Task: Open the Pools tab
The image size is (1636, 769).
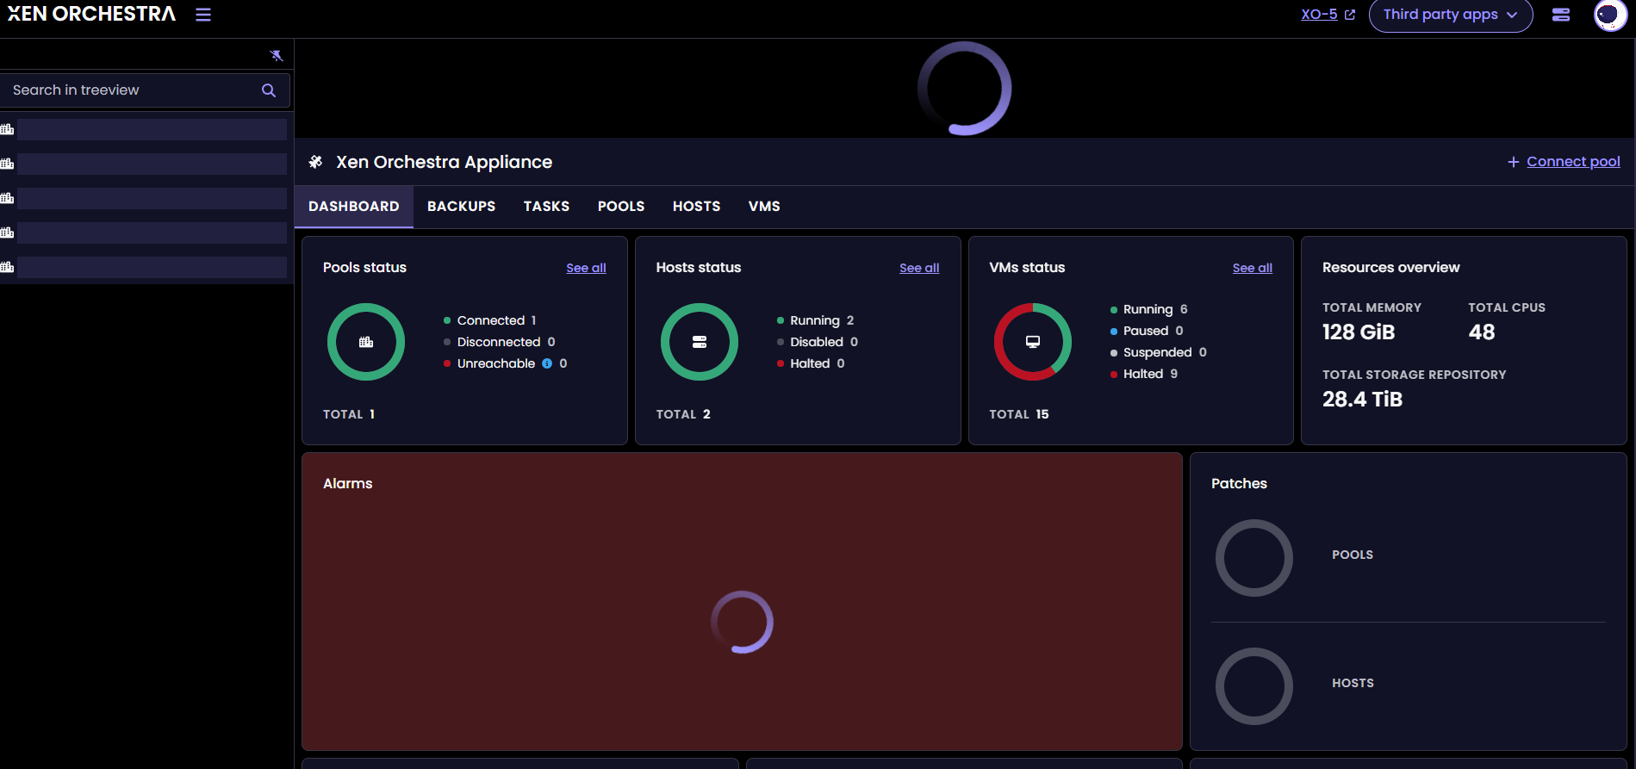Action: click(621, 207)
